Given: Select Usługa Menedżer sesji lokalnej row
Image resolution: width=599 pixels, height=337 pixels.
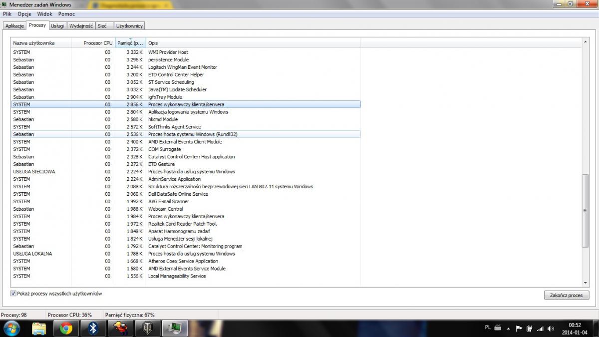Looking at the screenshot, I should pos(186,239).
